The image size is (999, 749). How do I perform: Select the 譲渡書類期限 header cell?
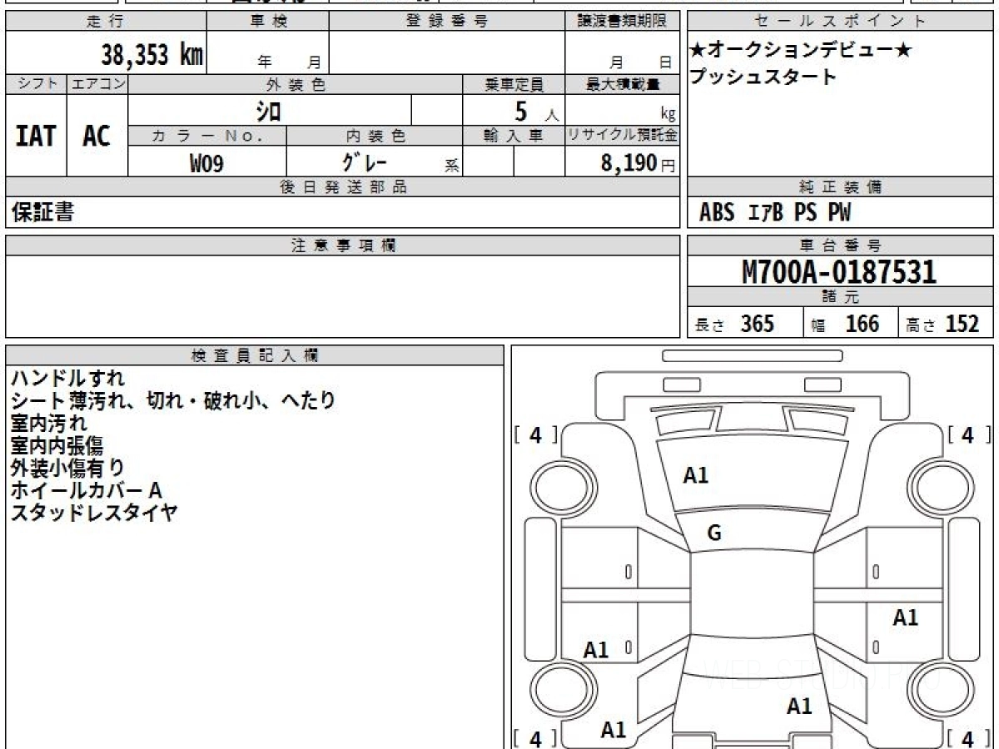pos(623,22)
